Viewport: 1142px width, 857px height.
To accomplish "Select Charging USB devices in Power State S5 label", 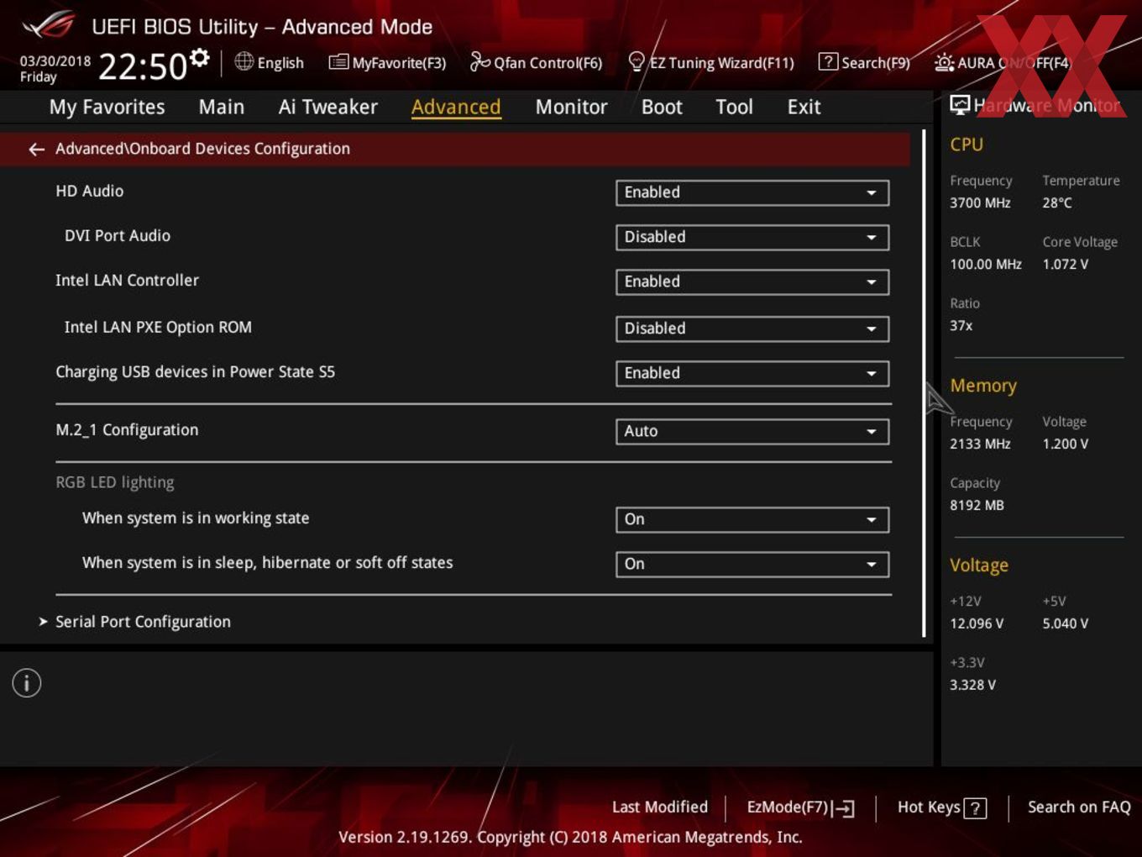I will [x=196, y=371].
